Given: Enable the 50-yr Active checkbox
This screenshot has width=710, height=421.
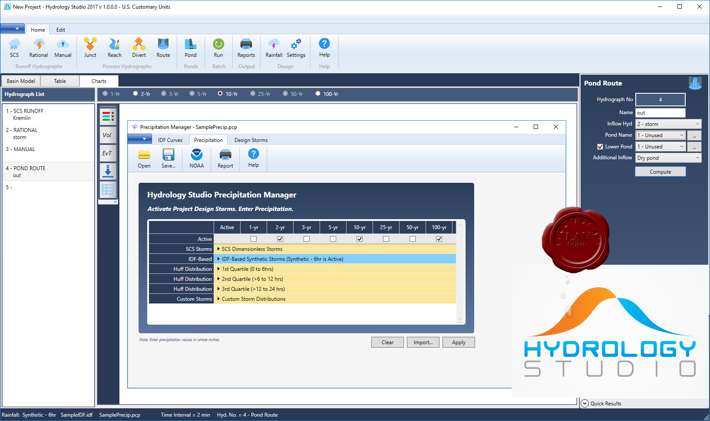Looking at the screenshot, I should click(x=413, y=239).
